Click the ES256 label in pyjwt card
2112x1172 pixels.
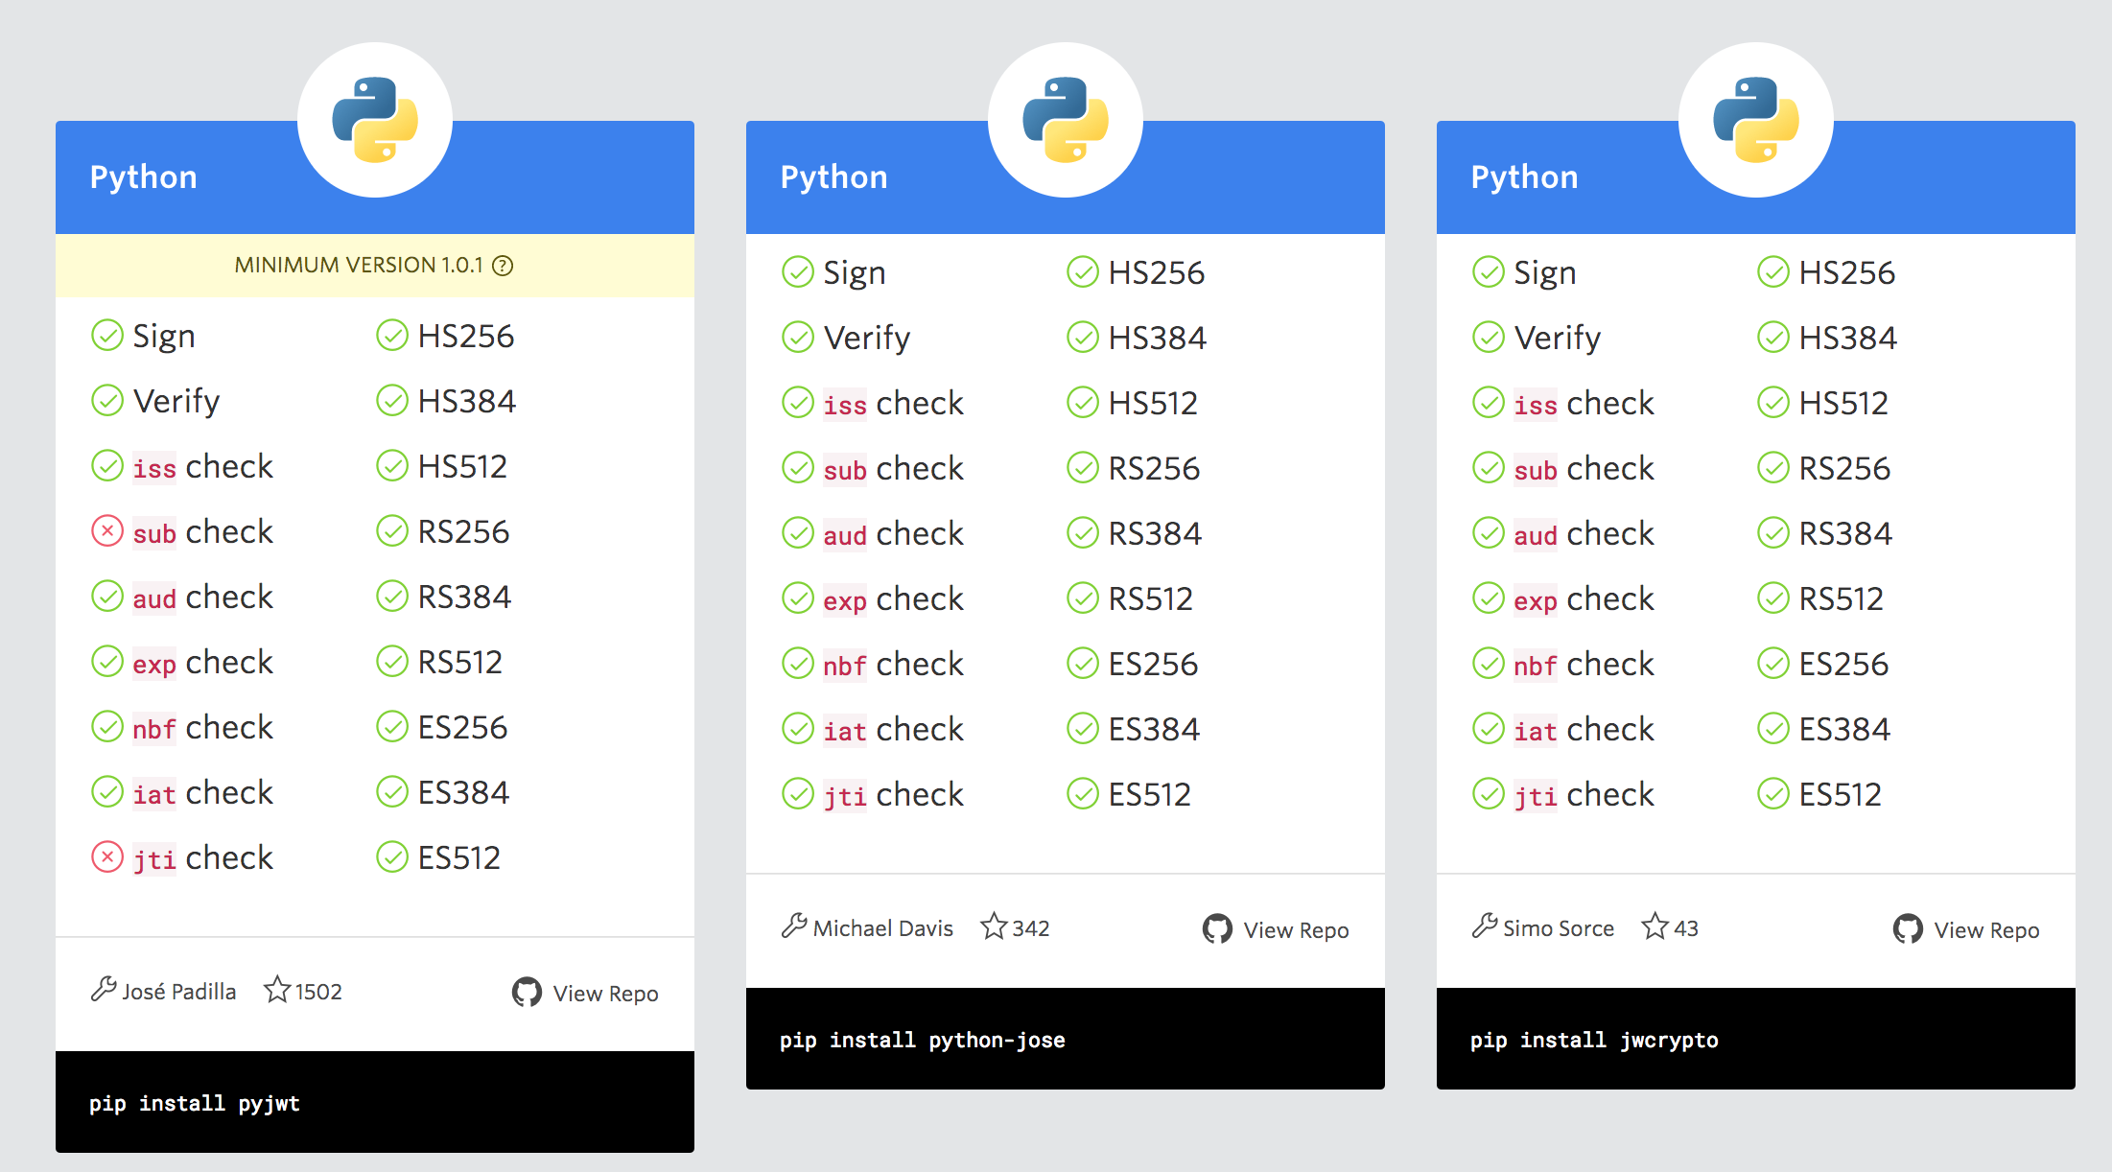[462, 727]
